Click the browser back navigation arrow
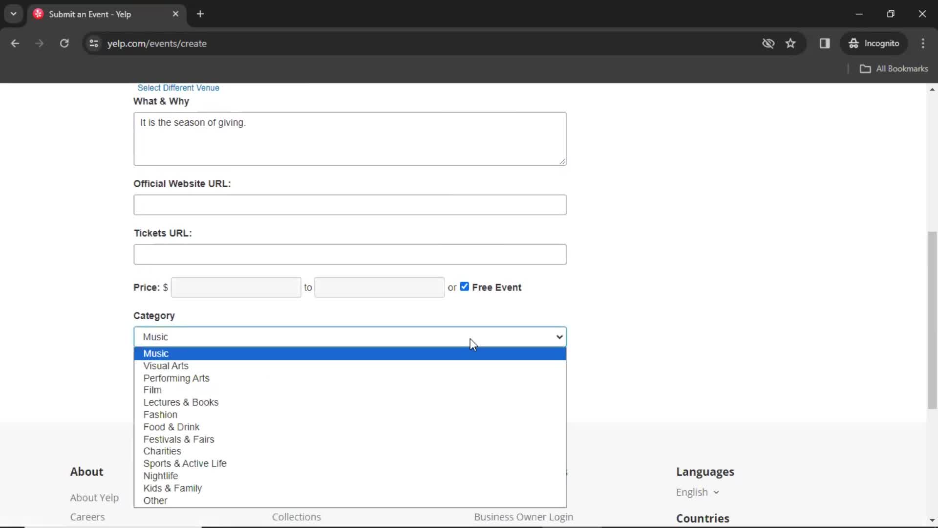Viewport: 938px width, 528px height. 16,43
